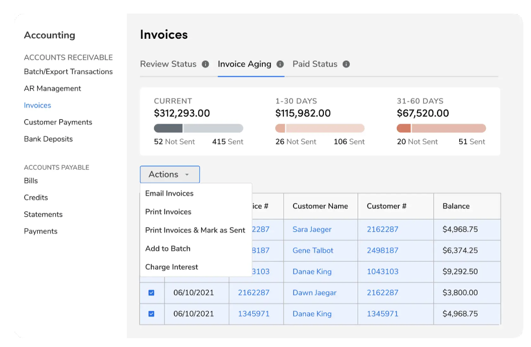Toggle checkbox for invoice 2162287 Dawn Jaegar
The width and height of the screenshot is (531, 347).
click(151, 292)
